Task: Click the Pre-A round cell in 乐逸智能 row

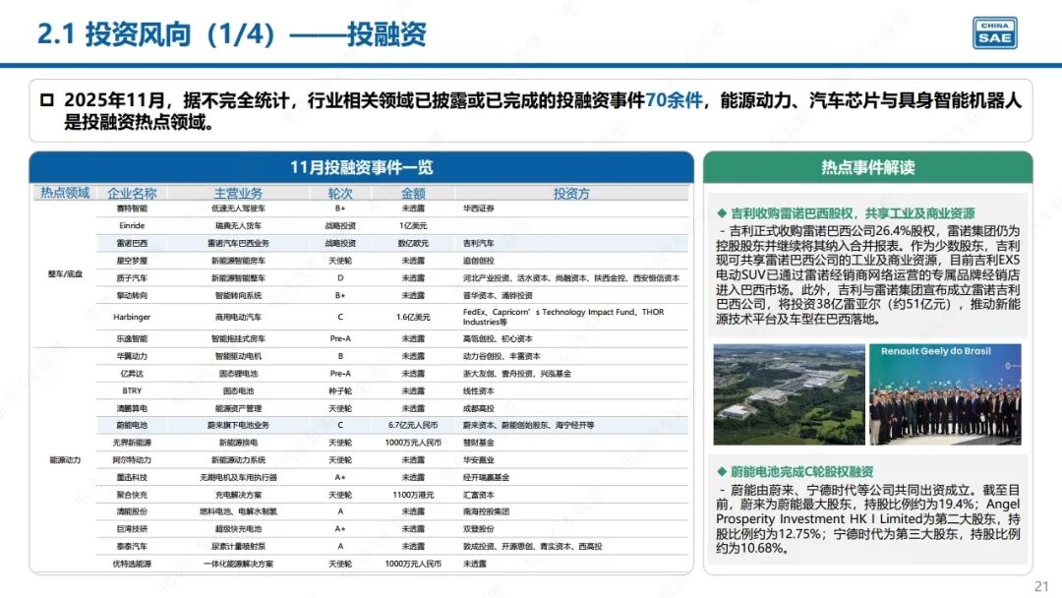Action: [x=340, y=338]
